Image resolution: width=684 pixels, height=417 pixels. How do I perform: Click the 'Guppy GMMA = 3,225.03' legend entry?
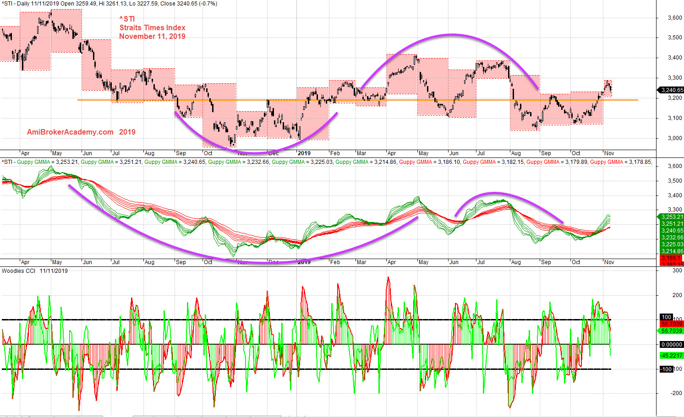coord(302,162)
